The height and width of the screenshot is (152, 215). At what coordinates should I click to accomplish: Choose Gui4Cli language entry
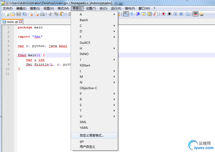(94, 43)
